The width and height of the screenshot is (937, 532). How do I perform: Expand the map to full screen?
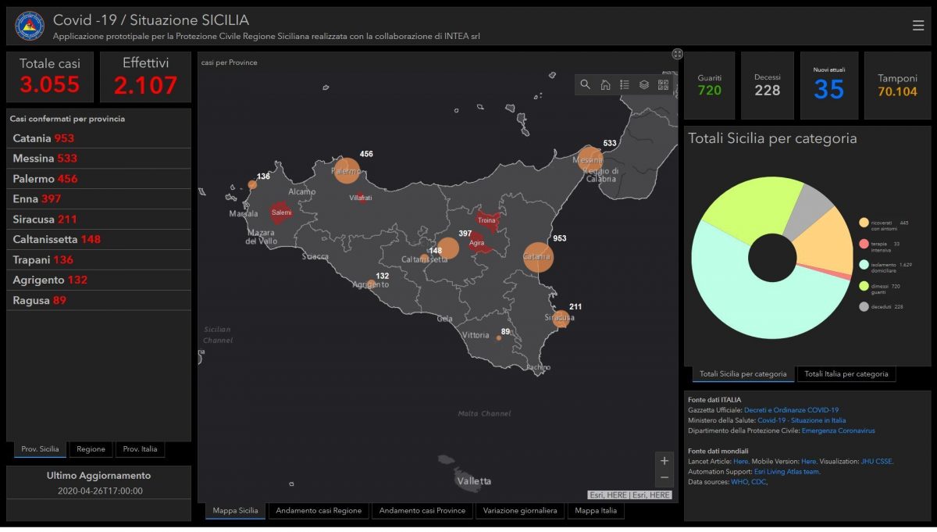[678, 54]
